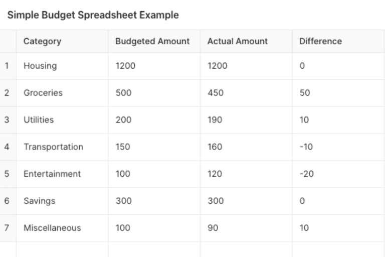385x257 pixels.
Task: Select row number 1 header
Action: tap(7, 66)
